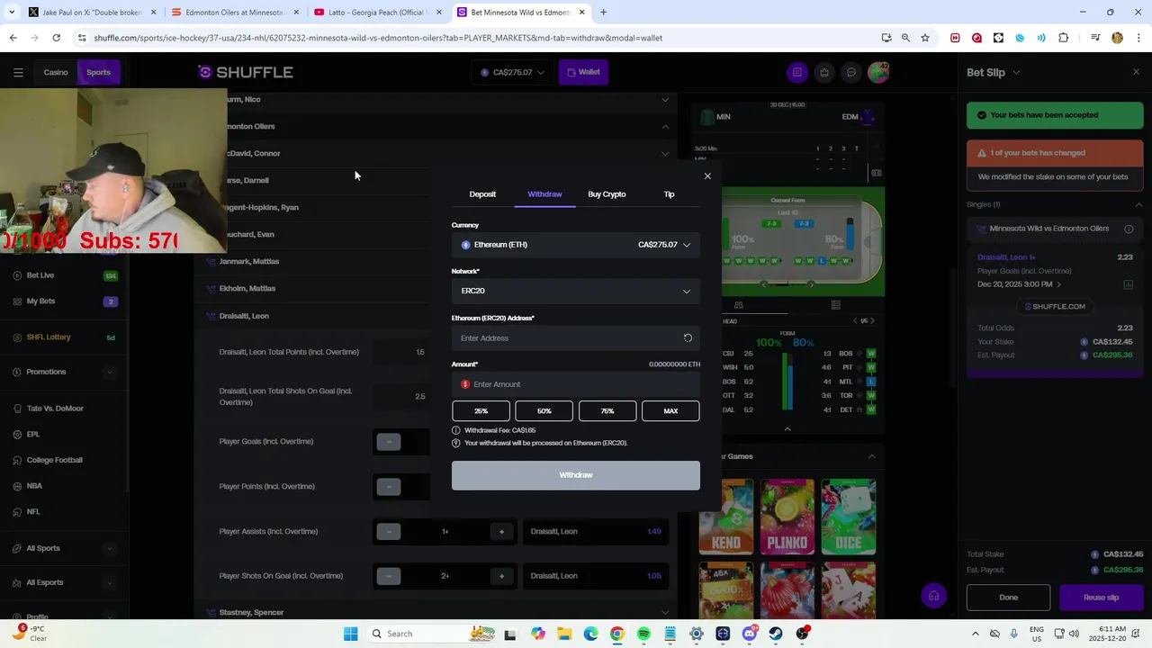1152x648 pixels.
Task: Open the KENO game thumbnail
Action: 726,517
